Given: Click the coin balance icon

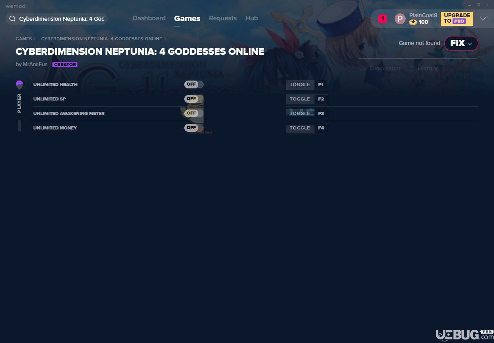Looking at the screenshot, I should [413, 22].
